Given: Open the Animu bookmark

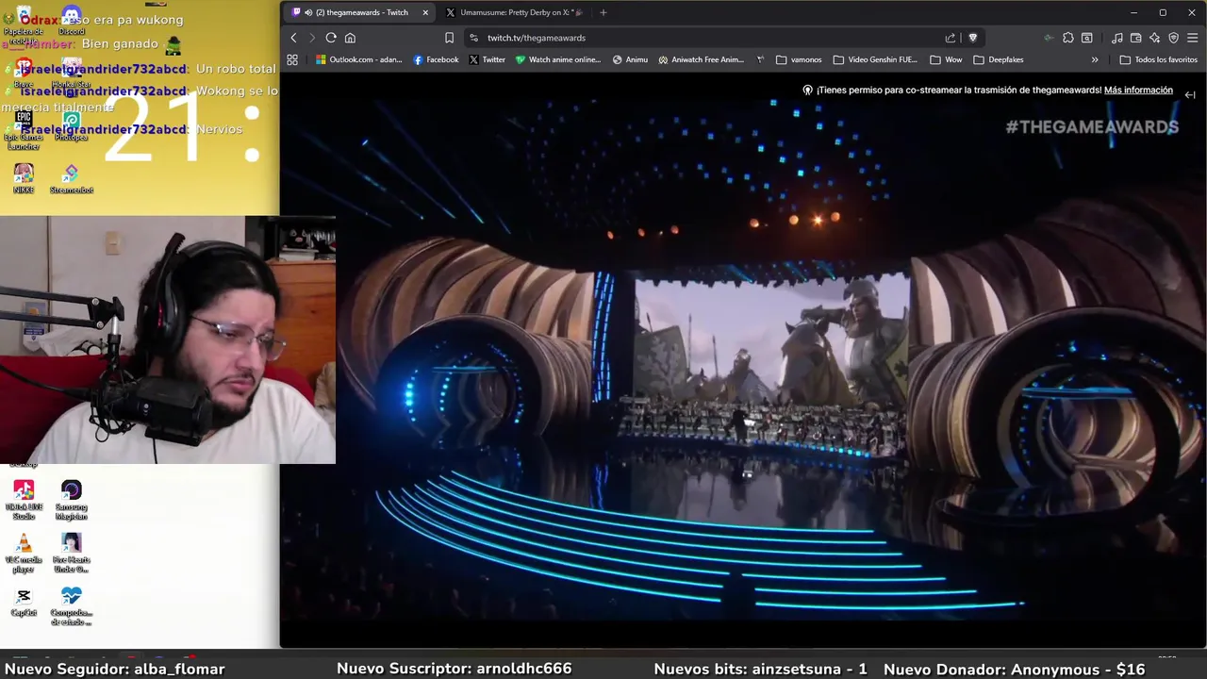Looking at the screenshot, I should tap(630, 59).
